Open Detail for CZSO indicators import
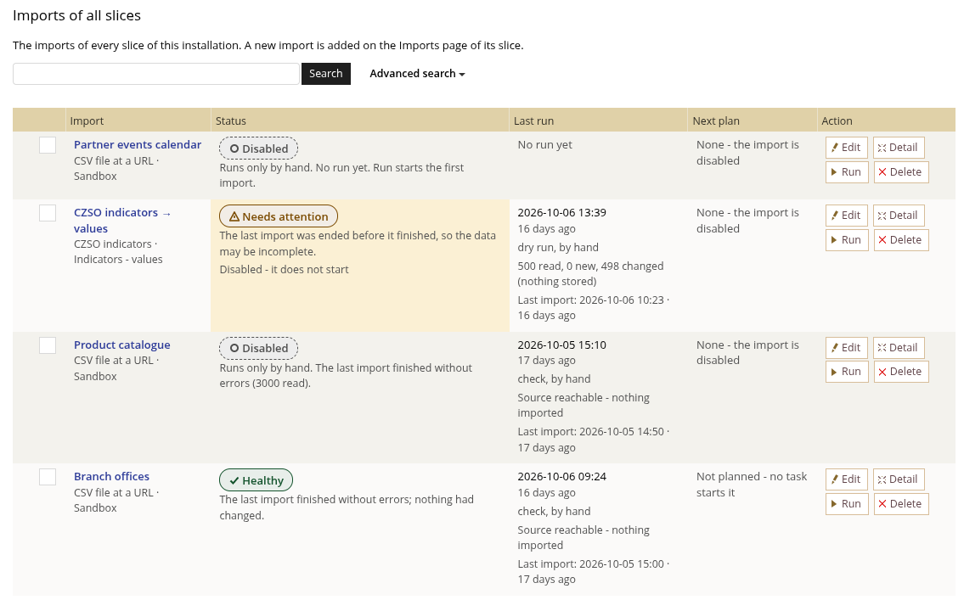This screenshot has width=964, height=611. tap(899, 216)
